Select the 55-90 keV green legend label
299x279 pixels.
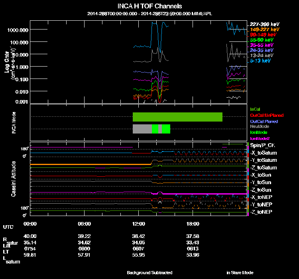pyautogui.click(x=262, y=40)
